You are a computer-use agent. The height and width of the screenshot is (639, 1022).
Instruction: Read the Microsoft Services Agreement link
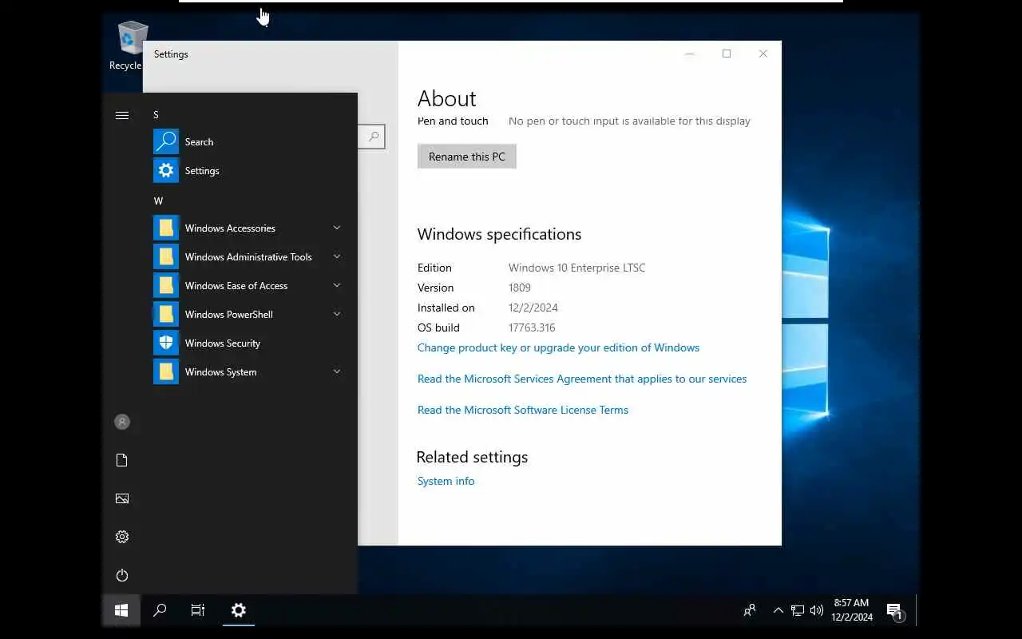[582, 379]
